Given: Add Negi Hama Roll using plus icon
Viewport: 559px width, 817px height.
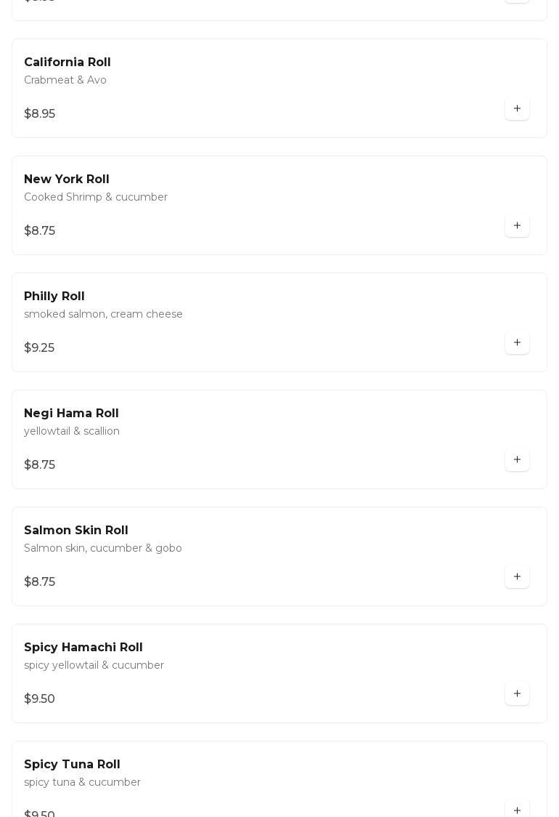Looking at the screenshot, I should point(517,460).
